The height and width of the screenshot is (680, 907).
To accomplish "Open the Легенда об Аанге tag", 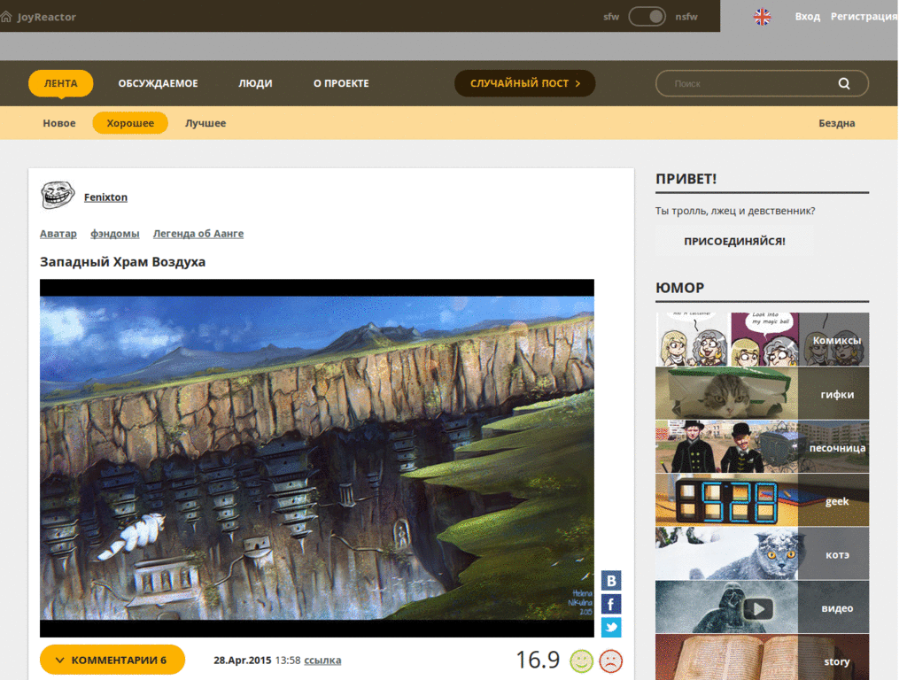I will tap(198, 234).
